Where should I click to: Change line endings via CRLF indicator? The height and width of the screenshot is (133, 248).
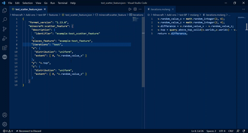coord(231,131)
